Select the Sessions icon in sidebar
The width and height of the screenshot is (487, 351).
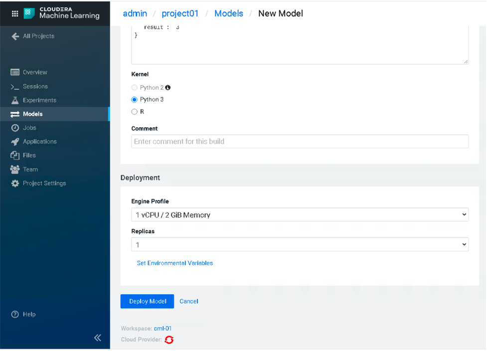14,86
